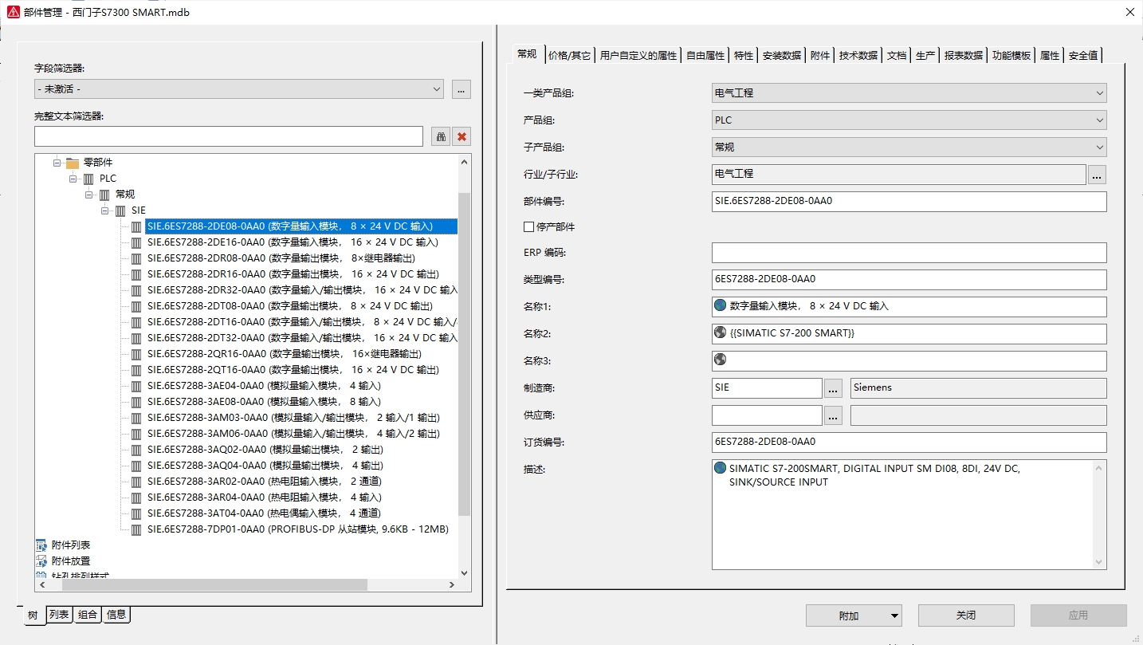Image resolution: width=1143 pixels, height=645 pixels.
Task: Click the red X clear filter icon
Action: 462,136
